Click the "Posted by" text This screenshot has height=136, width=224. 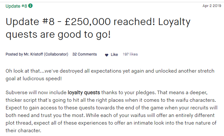pyautogui.click(x=14, y=55)
